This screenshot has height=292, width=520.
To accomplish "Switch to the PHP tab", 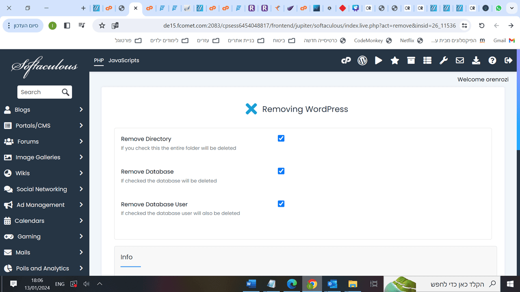I will [x=99, y=60].
